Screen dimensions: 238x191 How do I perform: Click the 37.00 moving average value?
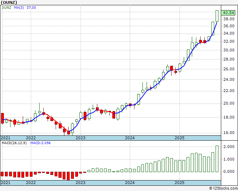tap(31, 7)
